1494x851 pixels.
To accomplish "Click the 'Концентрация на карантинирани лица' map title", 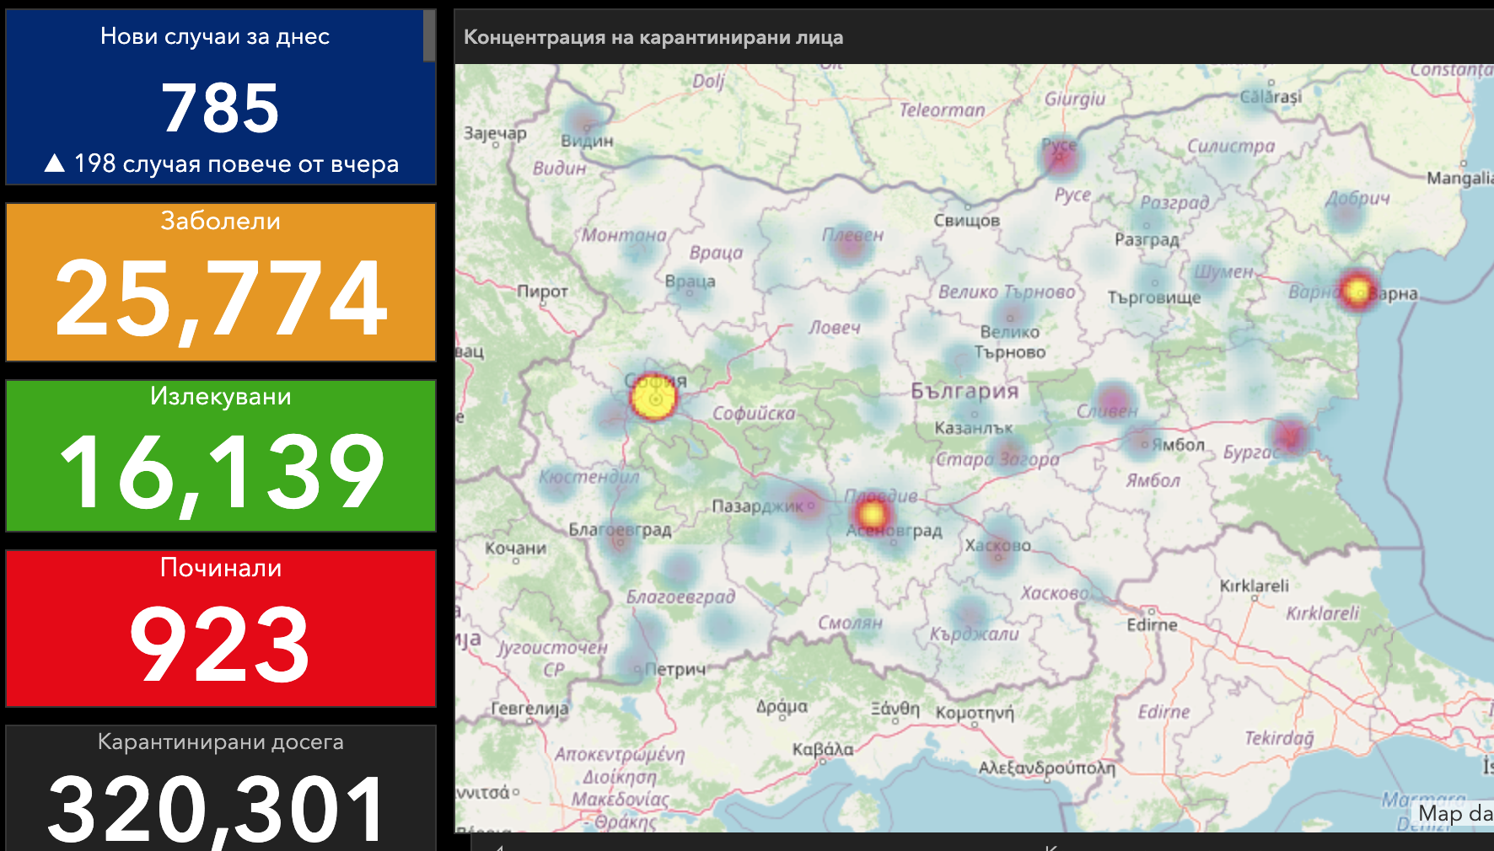I will (x=653, y=37).
